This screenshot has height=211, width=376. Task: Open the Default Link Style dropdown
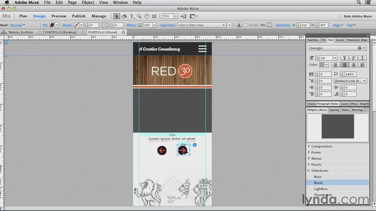[x=350, y=81]
